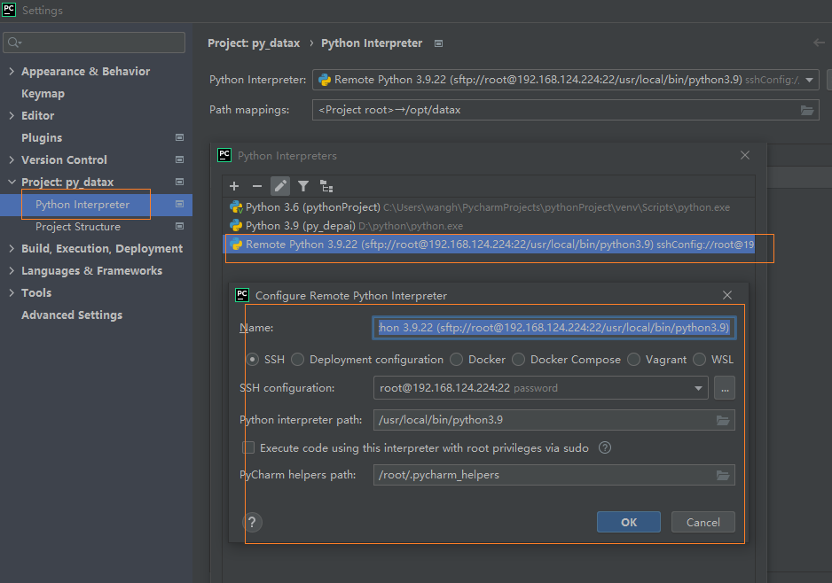Browse PyCharm helpers path folder icon

pos(723,475)
